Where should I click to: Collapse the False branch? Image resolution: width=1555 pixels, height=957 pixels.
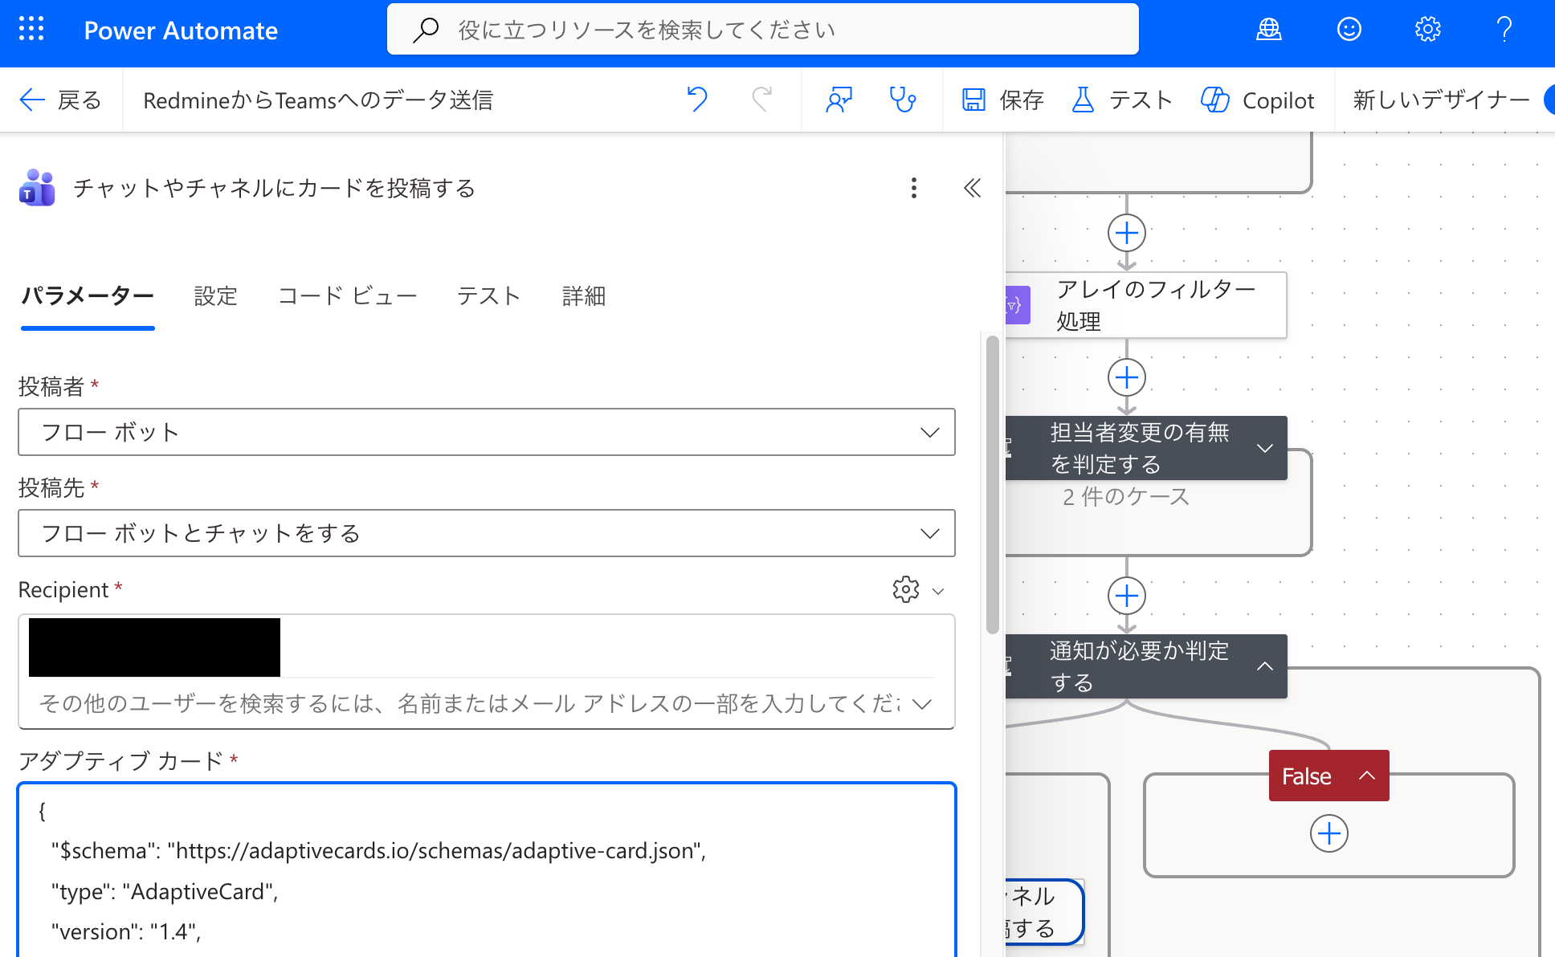(x=1367, y=776)
